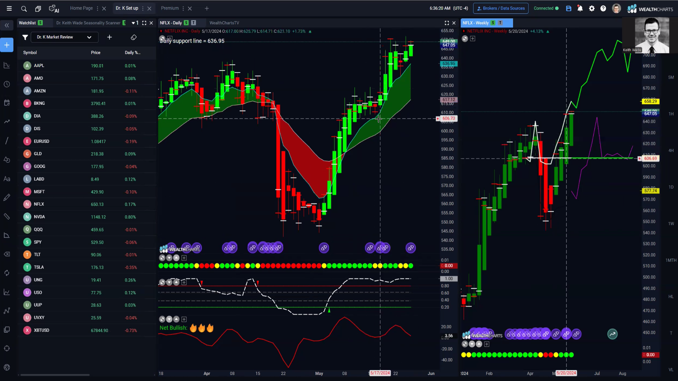Screen dimensions: 678x381
Task: Hide the weekly chart main indicator via slashed-circle
Action: pyautogui.click(x=465, y=39)
